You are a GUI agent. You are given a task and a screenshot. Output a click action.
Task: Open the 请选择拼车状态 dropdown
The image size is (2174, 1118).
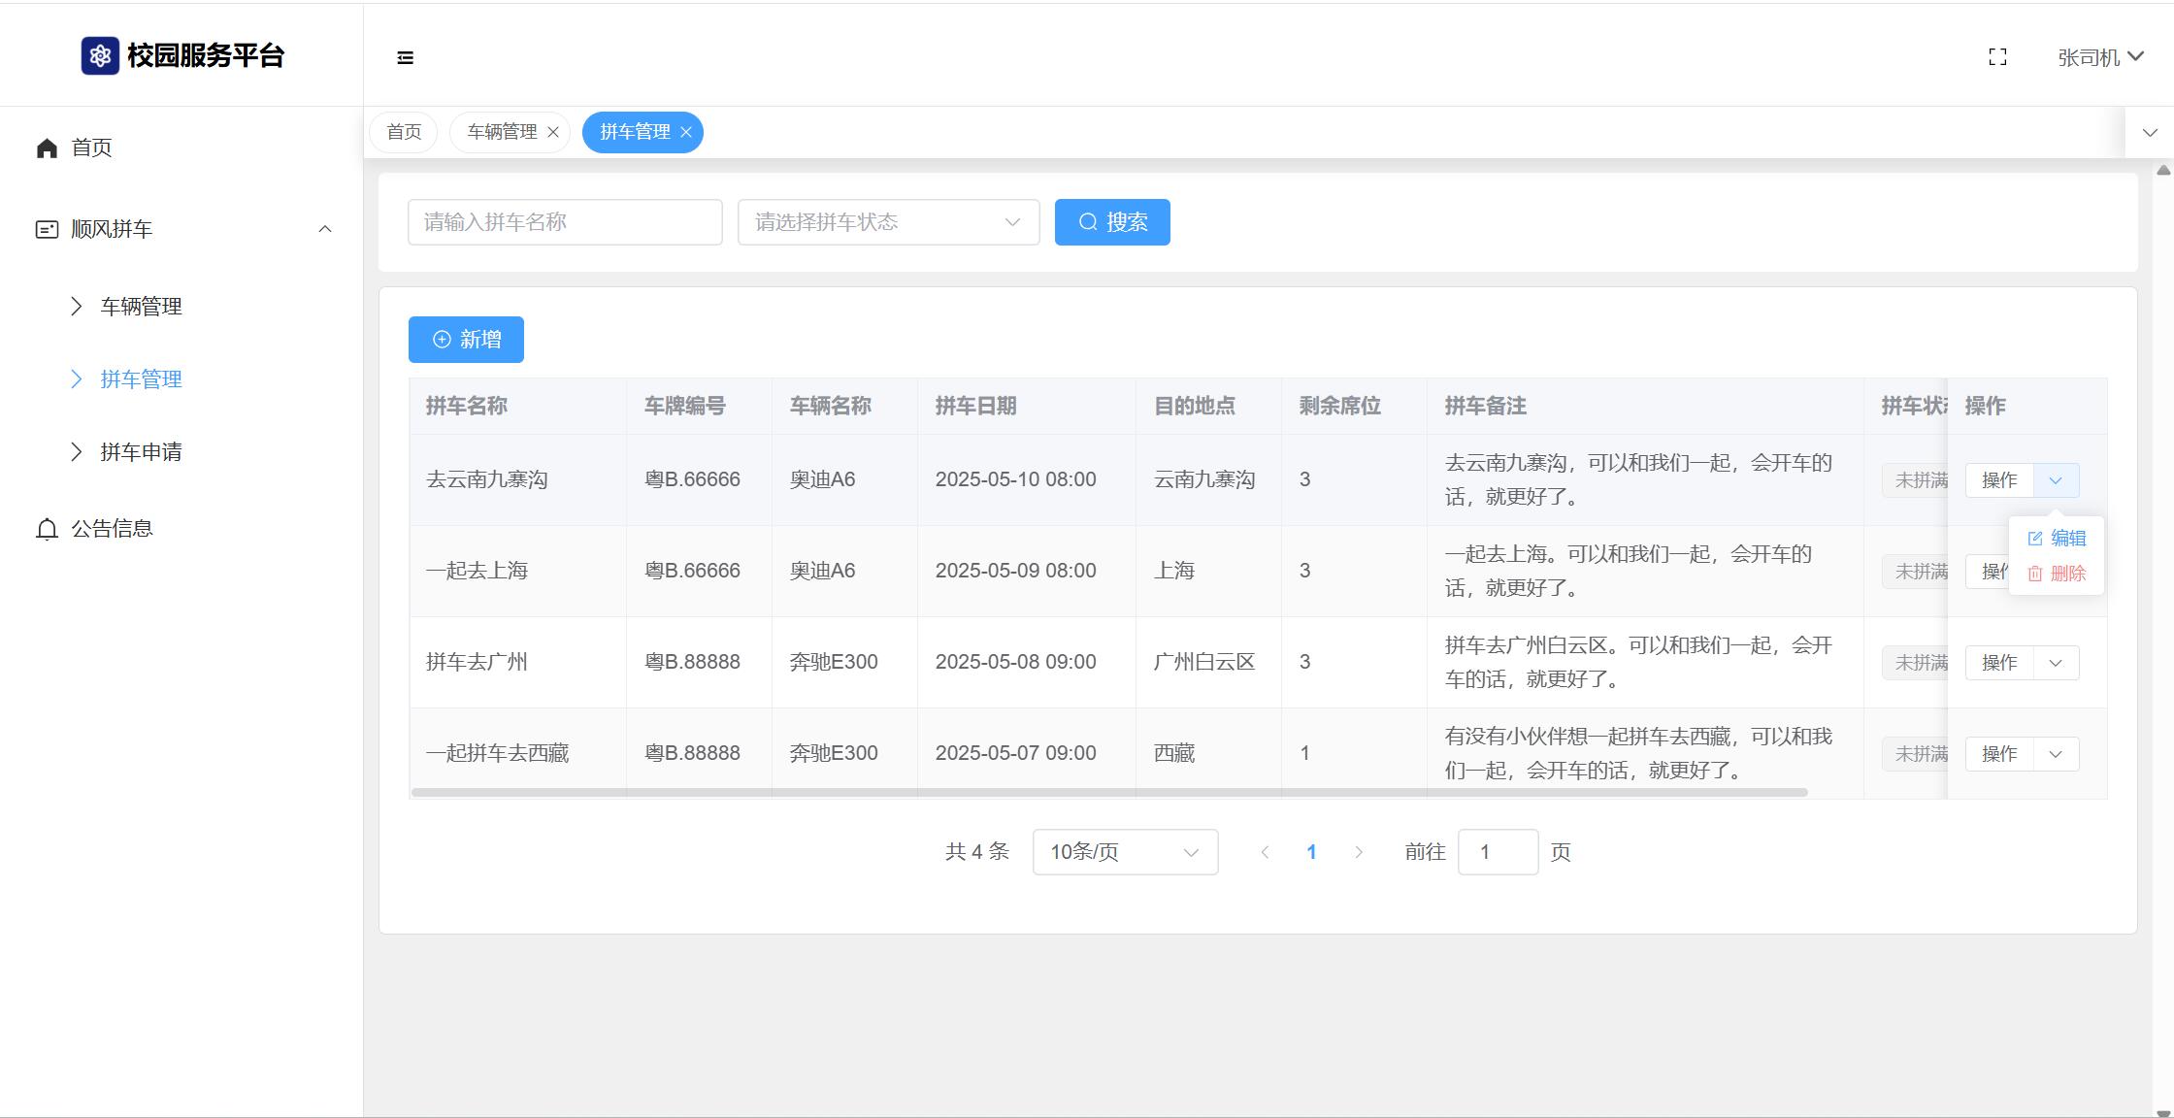tap(888, 222)
